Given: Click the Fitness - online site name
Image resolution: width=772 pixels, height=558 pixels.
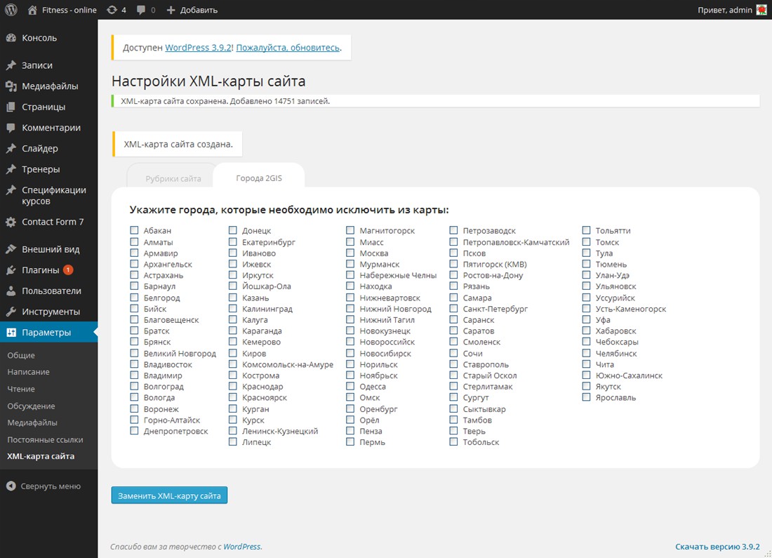Looking at the screenshot, I should click(x=69, y=10).
